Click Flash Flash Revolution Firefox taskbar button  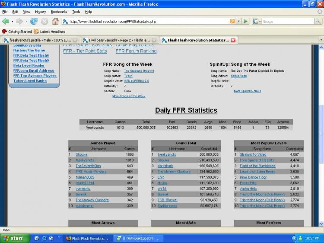[88, 238]
